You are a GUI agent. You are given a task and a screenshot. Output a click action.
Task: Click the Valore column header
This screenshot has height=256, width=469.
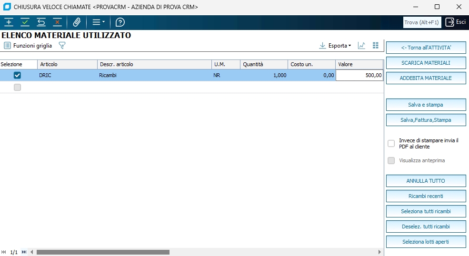point(359,64)
